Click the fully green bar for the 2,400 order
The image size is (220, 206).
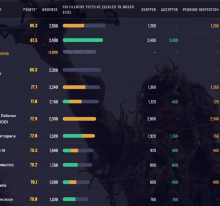[83, 40]
